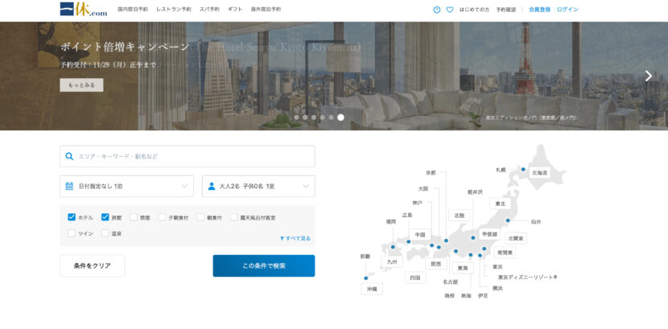Viewport: 668px width, 329px height.
Task: Click the 伊豆 map label
Action: [483, 295]
